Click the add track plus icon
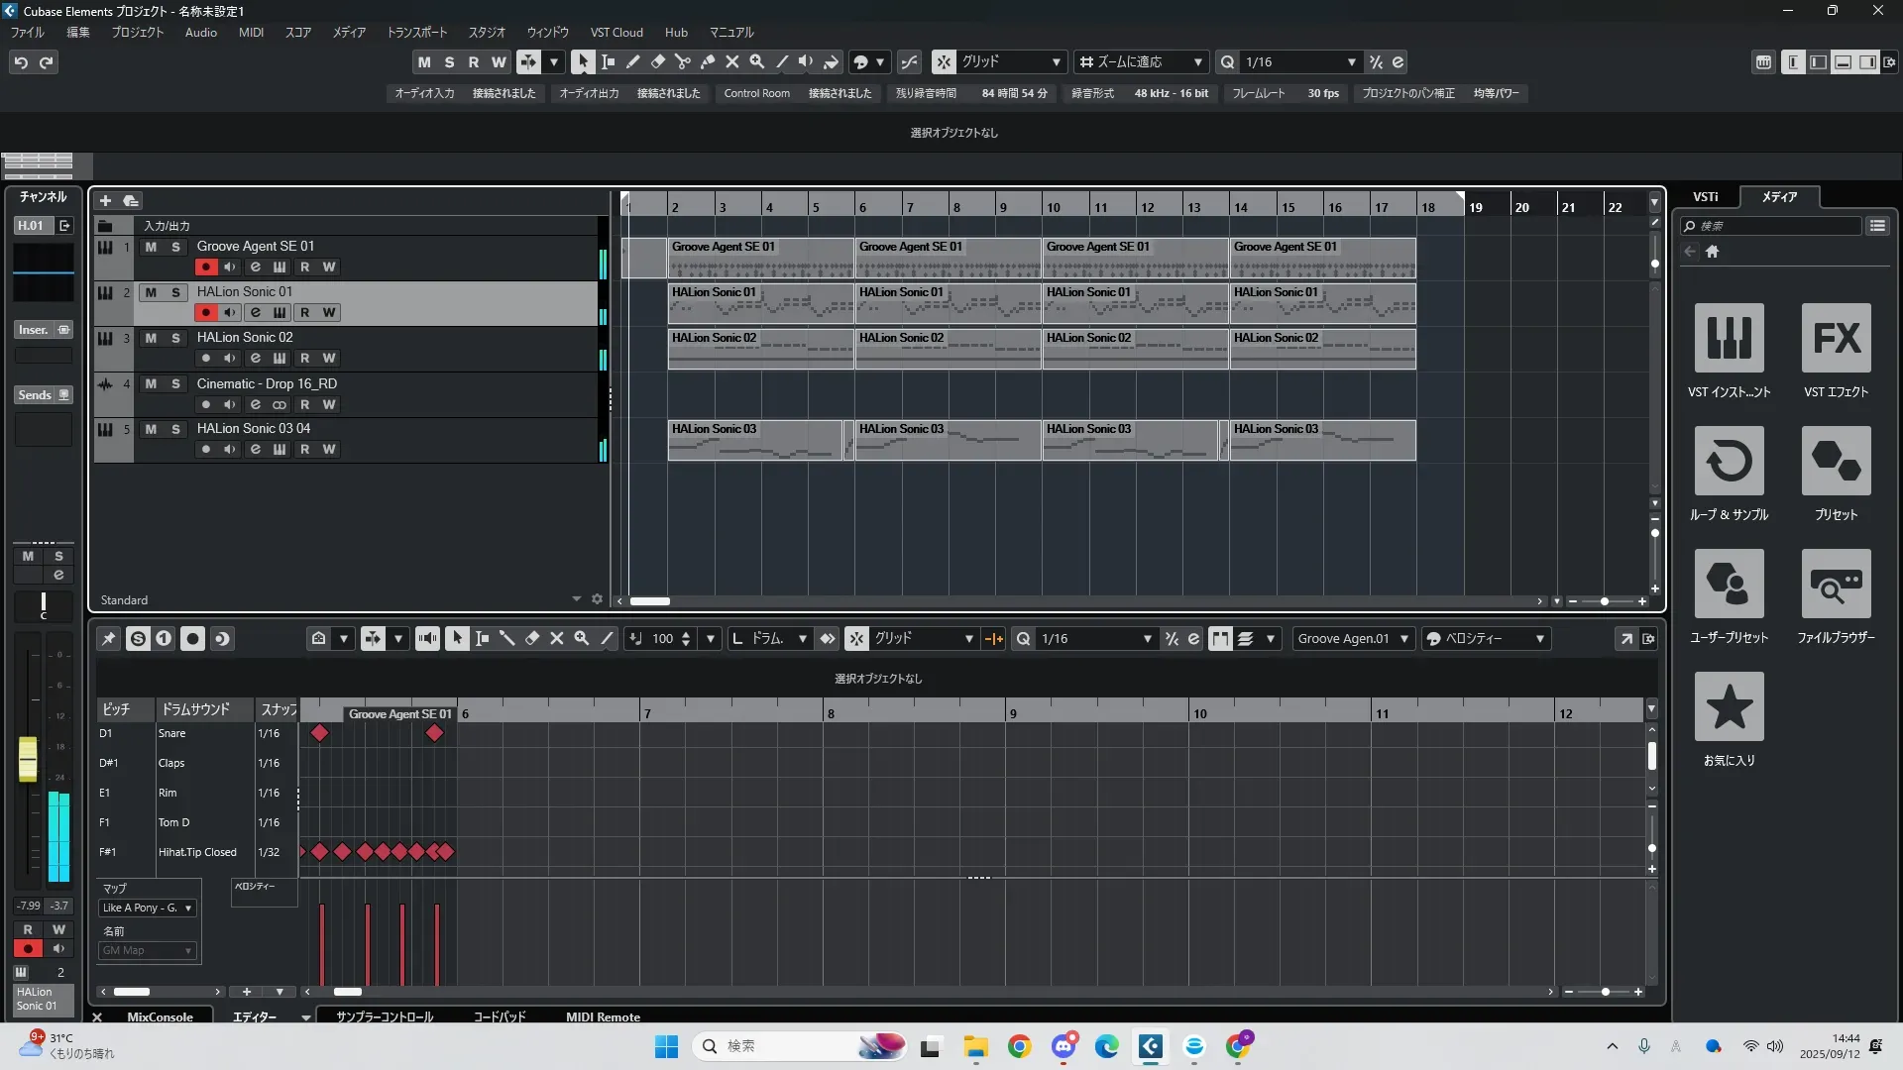 [x=105, y=200]
